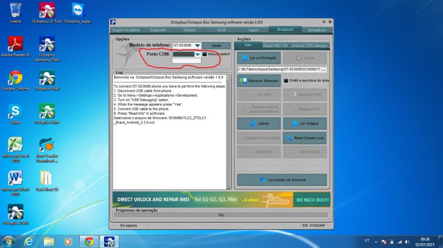Screen dimensions: 443x248
Task: Open Microsoft Excel 2010 desktop shortcut
Action: [15, 150]
